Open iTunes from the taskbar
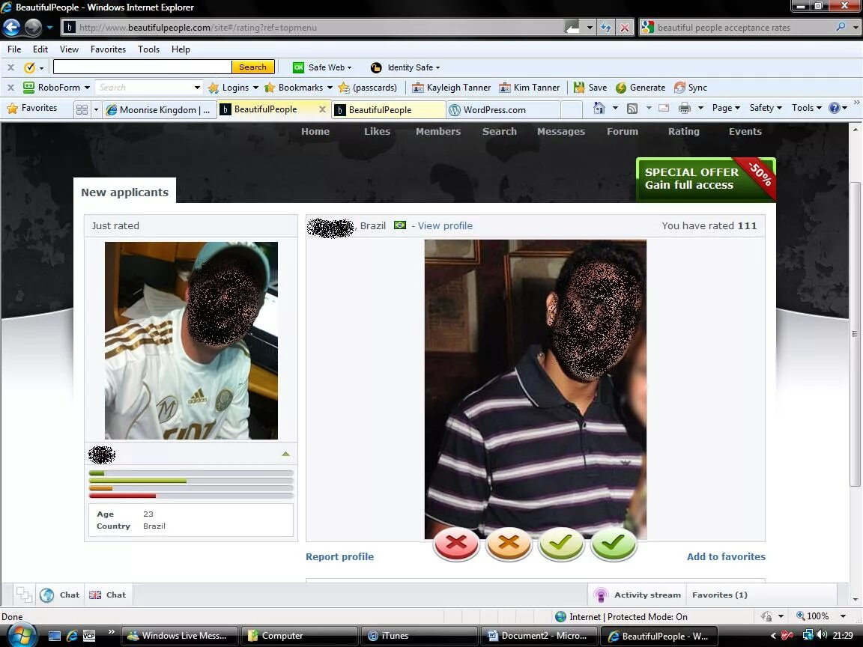 [x=418, y=636]
